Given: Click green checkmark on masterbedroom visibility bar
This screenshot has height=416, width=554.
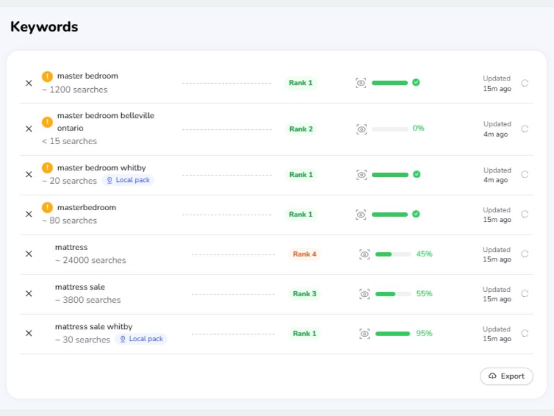Looking at the screenshot, I should (x=416, y=214).
